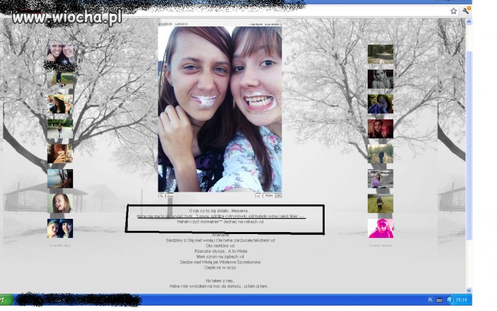Click the scrollbar up arrow
The width and height of the screenshot is (497, 311).
(x=469, y=22)
